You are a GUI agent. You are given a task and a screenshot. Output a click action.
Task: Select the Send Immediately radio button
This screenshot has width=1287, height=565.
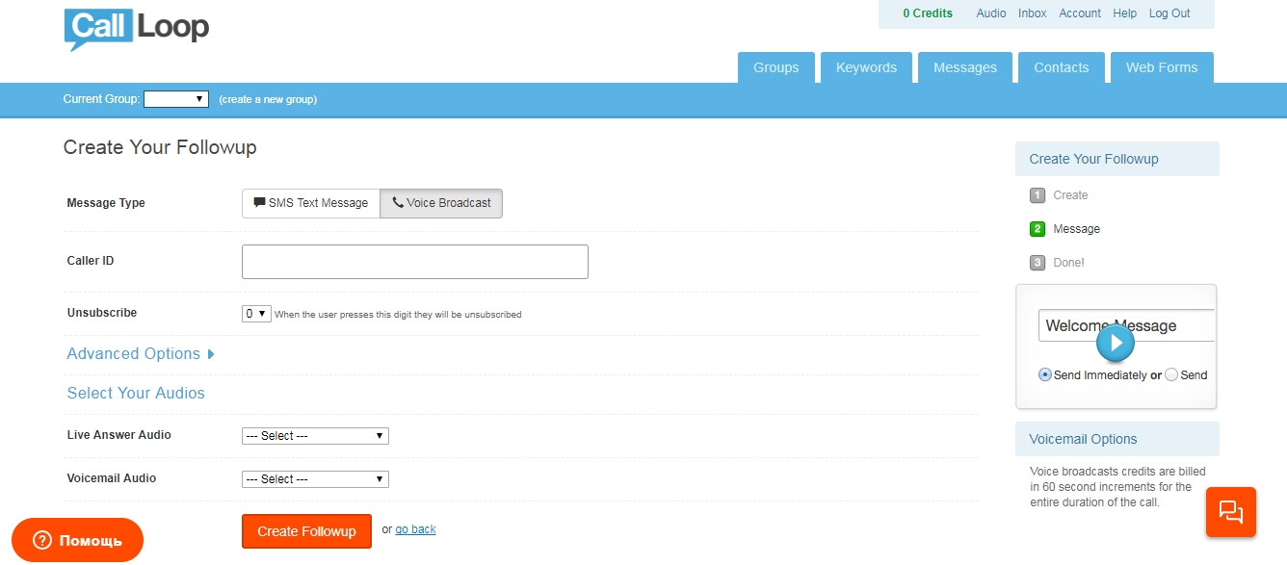click(x=1045, y=375)
